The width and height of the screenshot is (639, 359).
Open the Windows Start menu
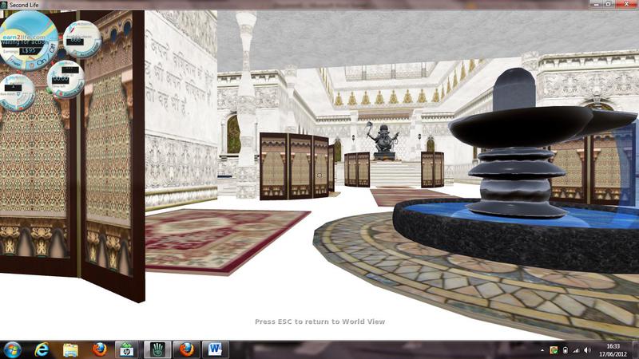tap(12, 349)
